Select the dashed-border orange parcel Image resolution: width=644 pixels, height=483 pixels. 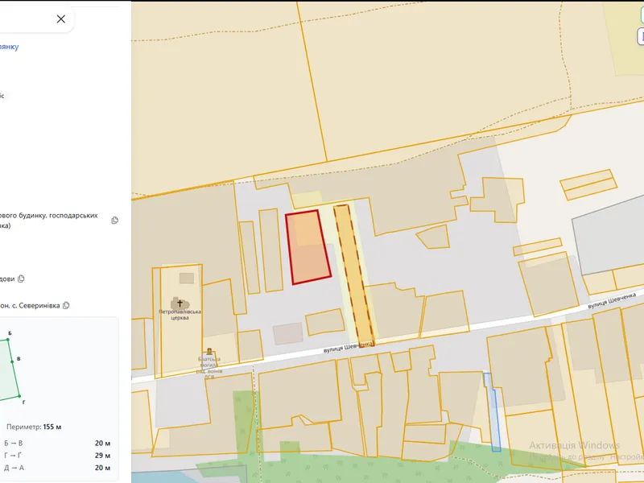353,275
